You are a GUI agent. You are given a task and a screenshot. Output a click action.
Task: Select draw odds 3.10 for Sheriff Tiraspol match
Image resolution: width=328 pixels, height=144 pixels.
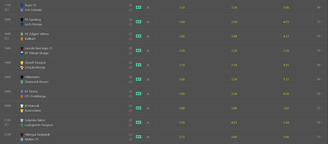coord(234,65)
